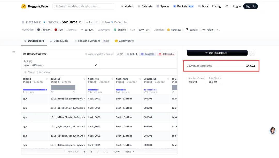Viewport: 279px width, 158px height.
Task: Click the Duplicate button
Action: coord(148,54)
